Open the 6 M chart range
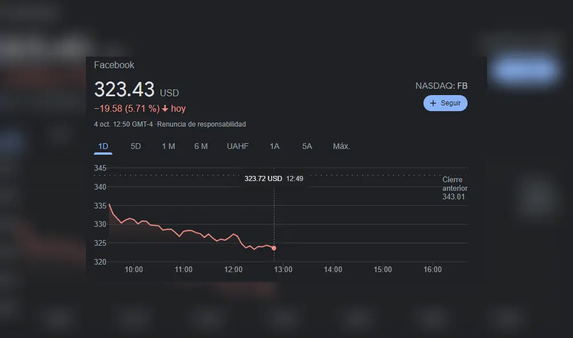 click(201, 147)
